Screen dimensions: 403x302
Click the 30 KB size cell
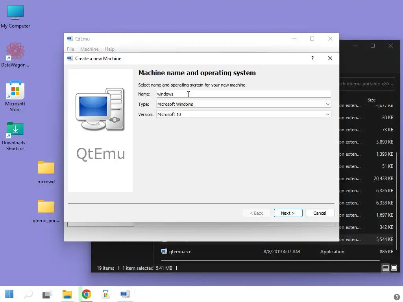pos(388,117)
